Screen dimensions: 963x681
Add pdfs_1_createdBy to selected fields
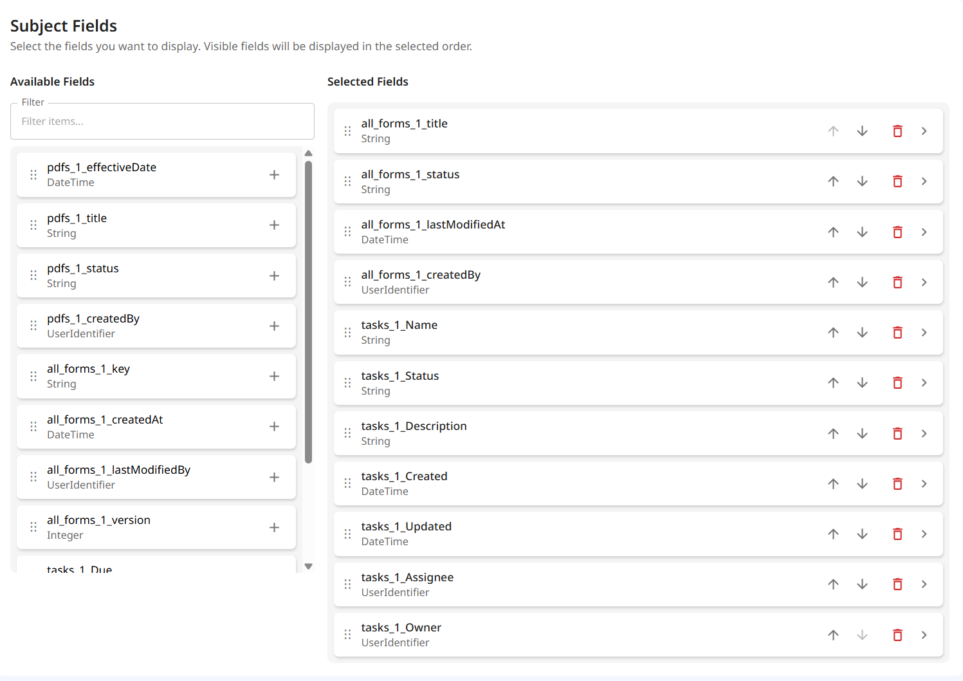(274, 326)
